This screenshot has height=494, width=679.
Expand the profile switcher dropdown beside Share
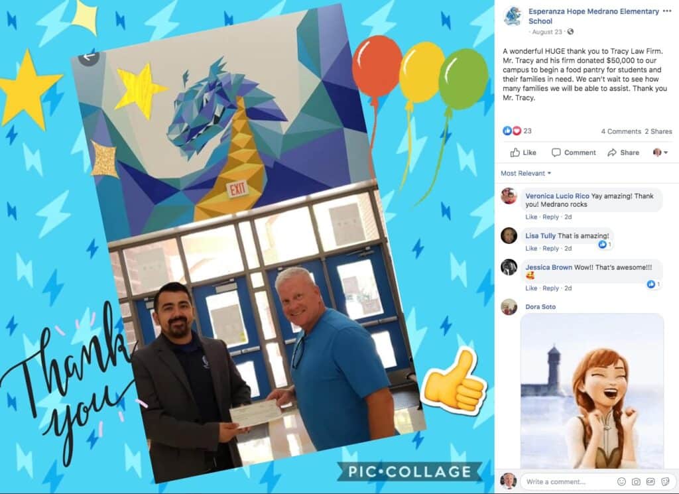(x=660, y=153)
